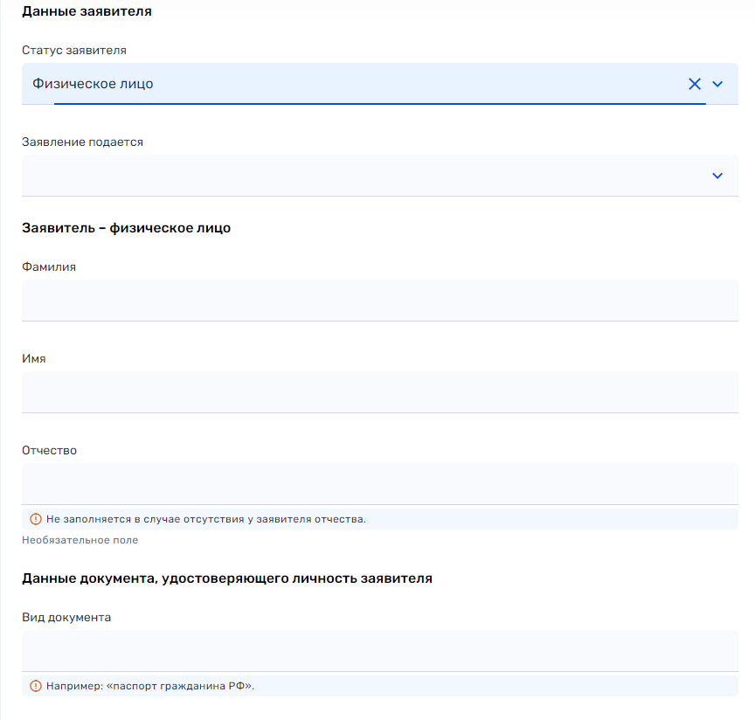
Task: Expand the Статус заявителя dropdown chevron
Action: pyautogui.click(x=717, y=84)
